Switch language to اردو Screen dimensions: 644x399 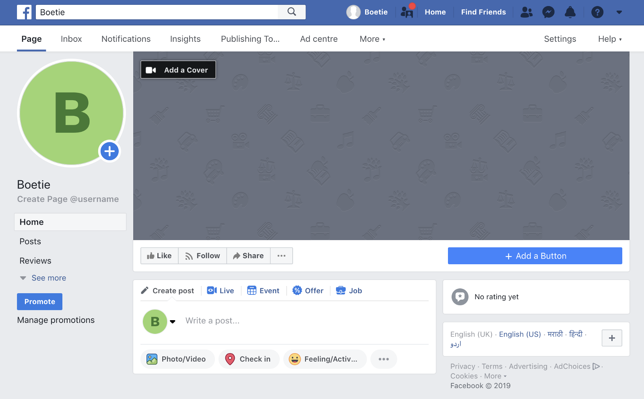pyautogui.click(x=456, y=344)
